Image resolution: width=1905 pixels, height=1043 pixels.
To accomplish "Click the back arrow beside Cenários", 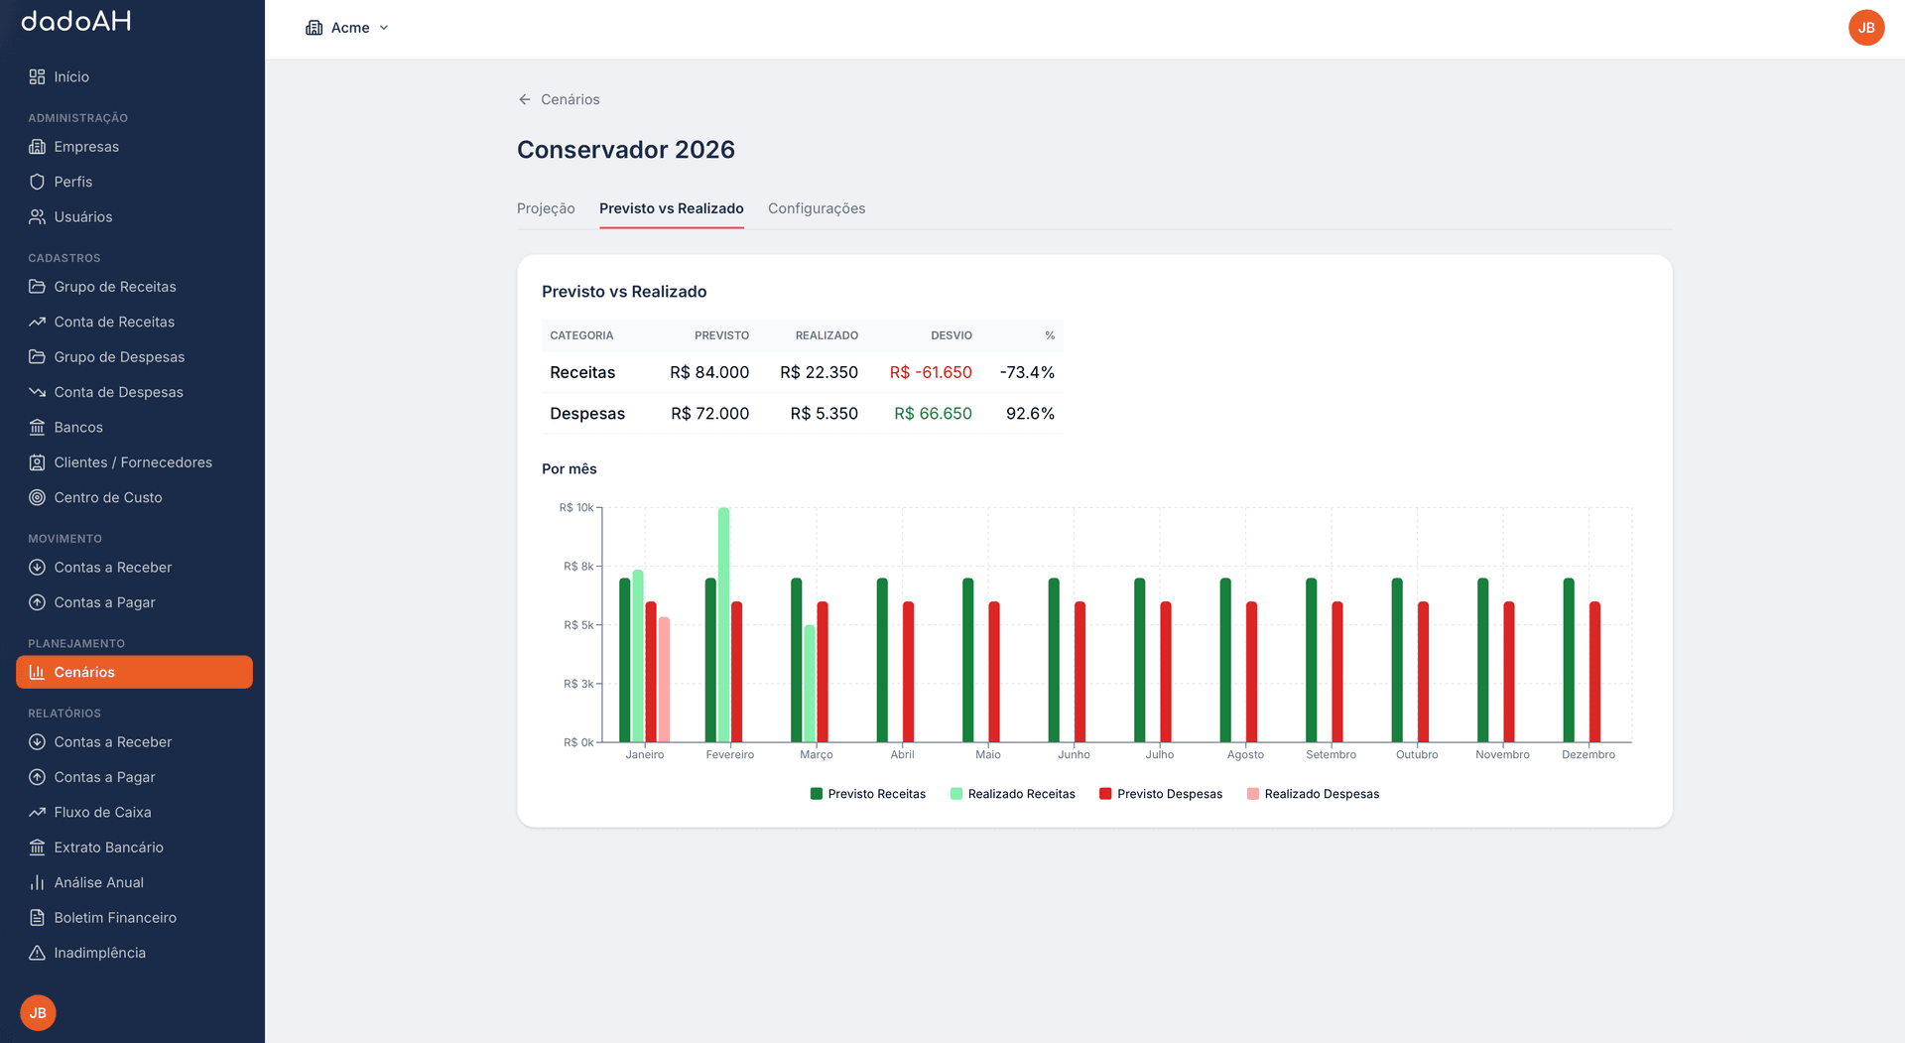I will [x=525, y=99].
